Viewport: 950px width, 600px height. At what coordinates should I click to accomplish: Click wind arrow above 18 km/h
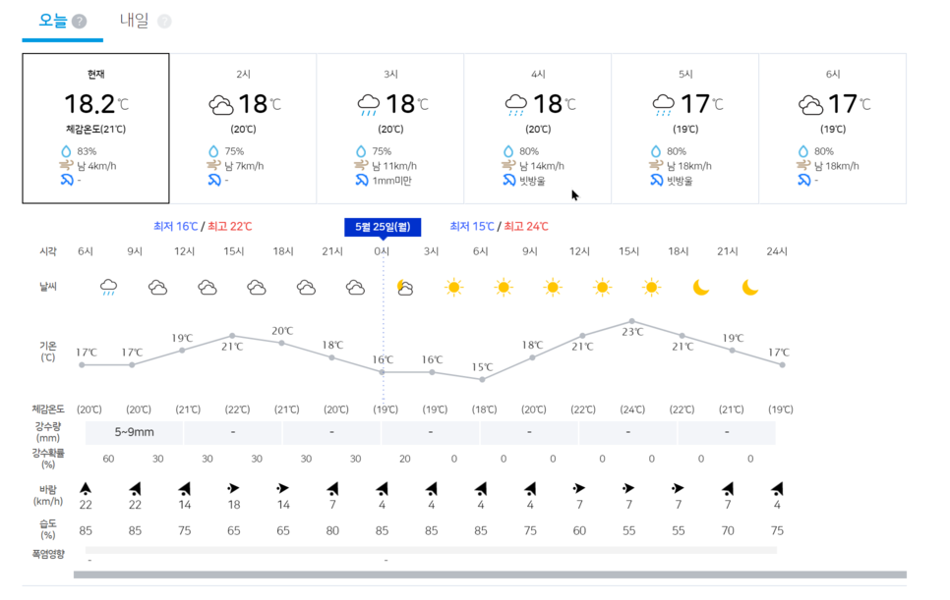pyautogui.click(x=234, y=488)
